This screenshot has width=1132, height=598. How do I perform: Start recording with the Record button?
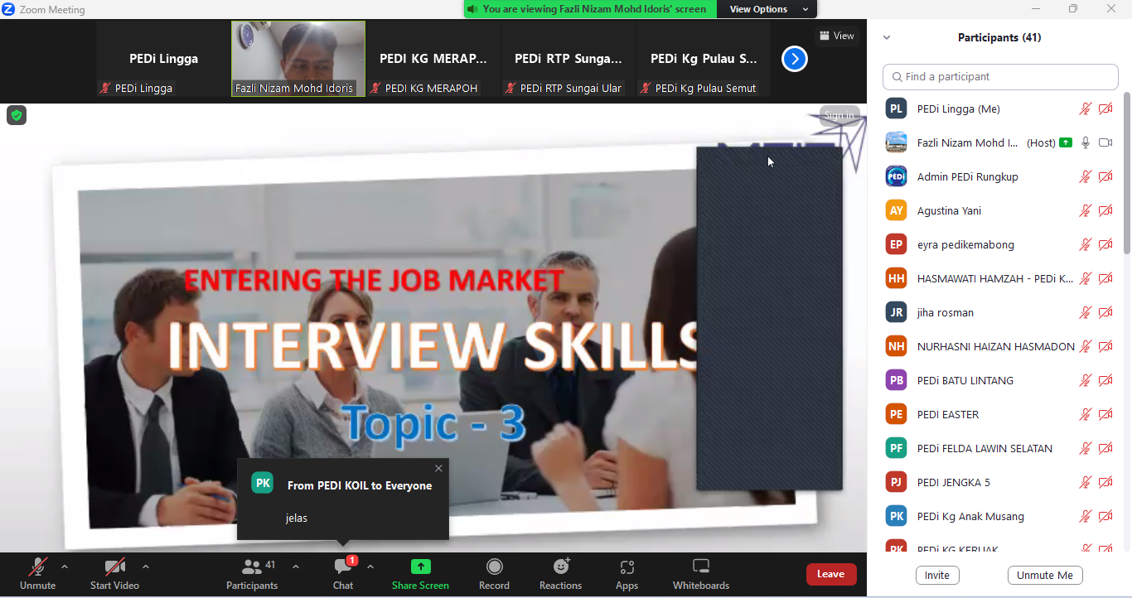coord(494,573)
